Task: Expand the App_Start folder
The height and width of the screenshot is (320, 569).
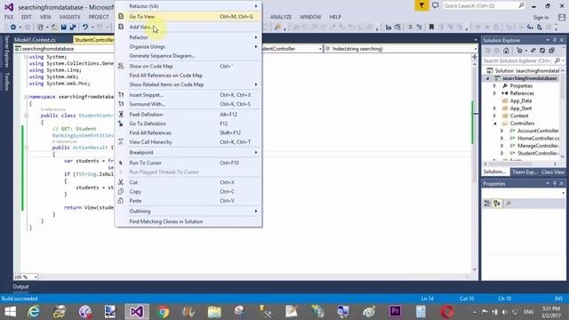Action: [494, 108]
